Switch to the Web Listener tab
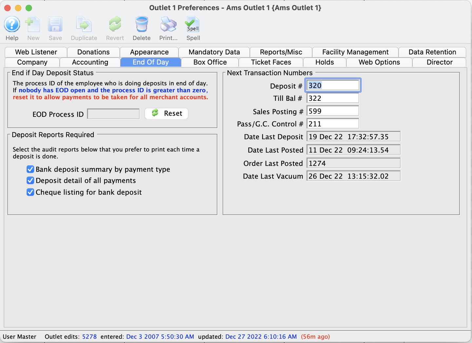Viewport: 472px width, 343px height. [x=36, y=52]
